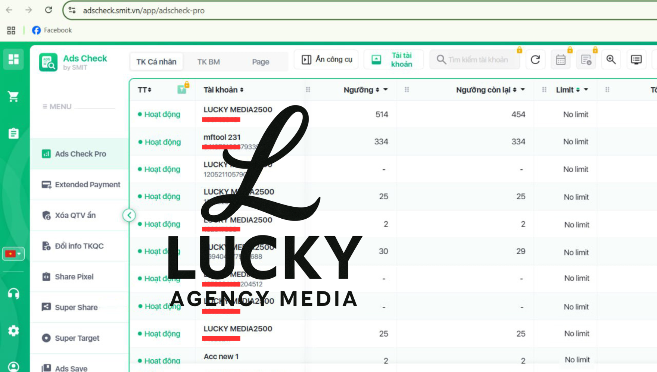Click the Ẩn công cụ button

click(x=327, y=59)
